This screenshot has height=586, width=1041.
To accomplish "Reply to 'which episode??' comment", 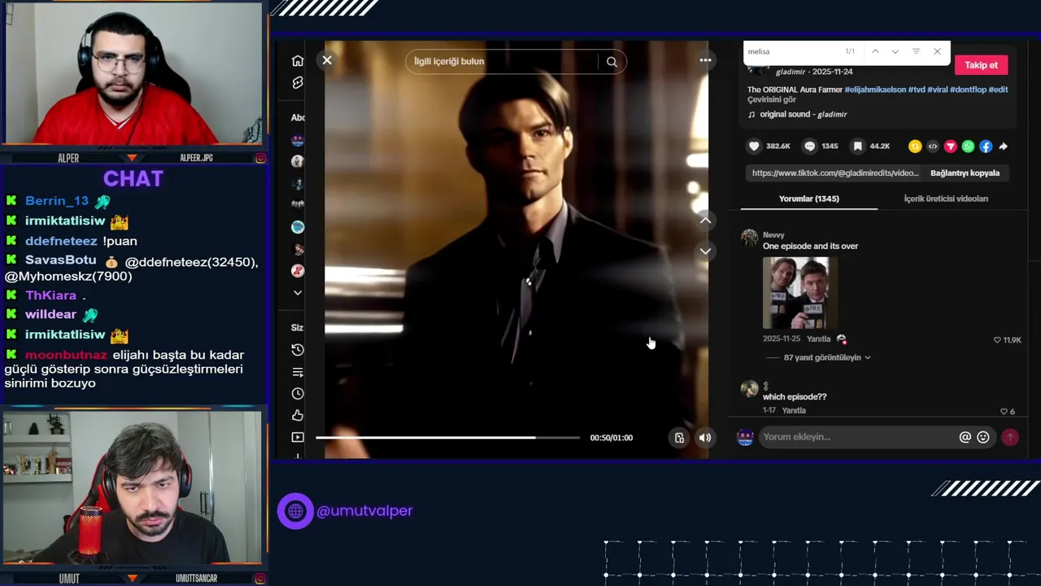I will 794,411.
